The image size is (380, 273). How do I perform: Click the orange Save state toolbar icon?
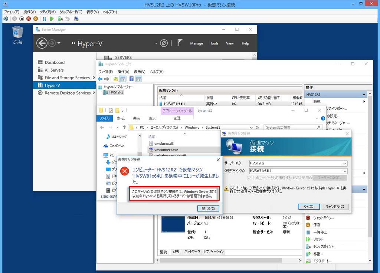pos(36,19)
